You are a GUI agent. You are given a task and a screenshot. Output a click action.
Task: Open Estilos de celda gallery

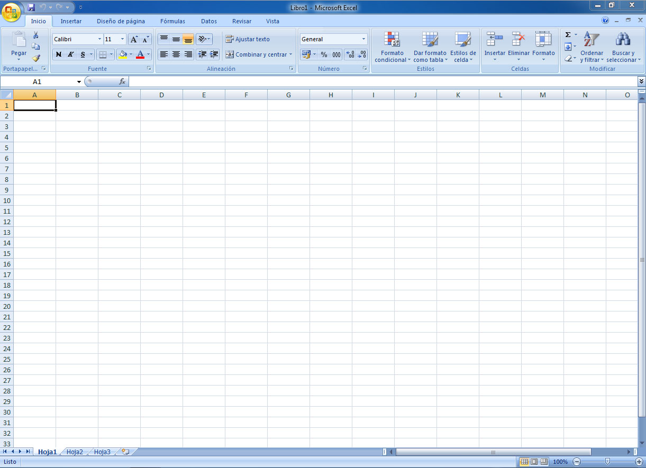[463, 47]
